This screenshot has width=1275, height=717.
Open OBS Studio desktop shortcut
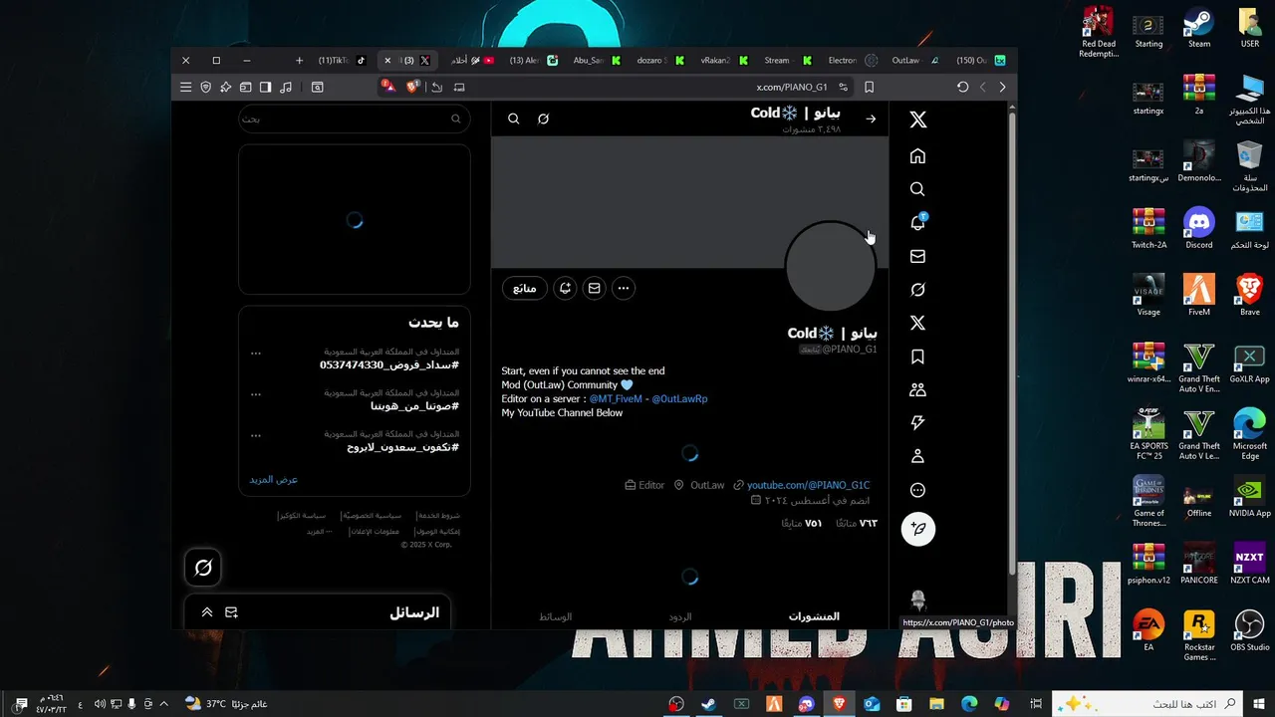[x=1249, y=631]
